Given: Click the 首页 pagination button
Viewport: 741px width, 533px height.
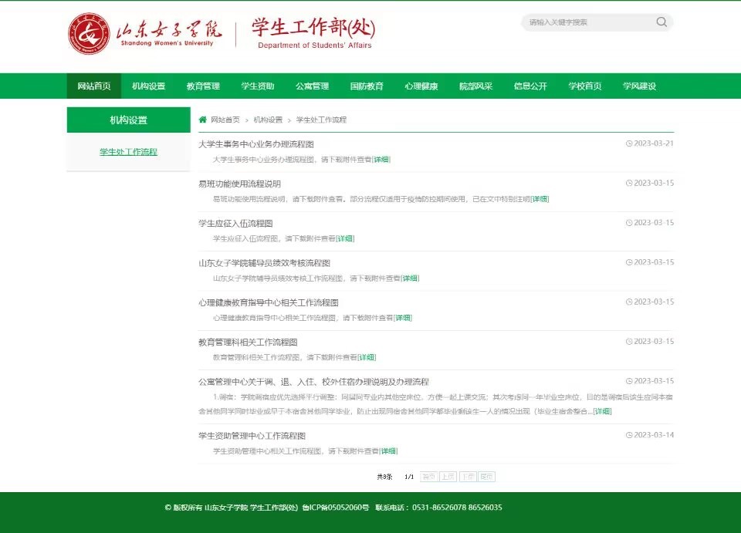Looking at the screenshot, I should click(x=428, y=477).
